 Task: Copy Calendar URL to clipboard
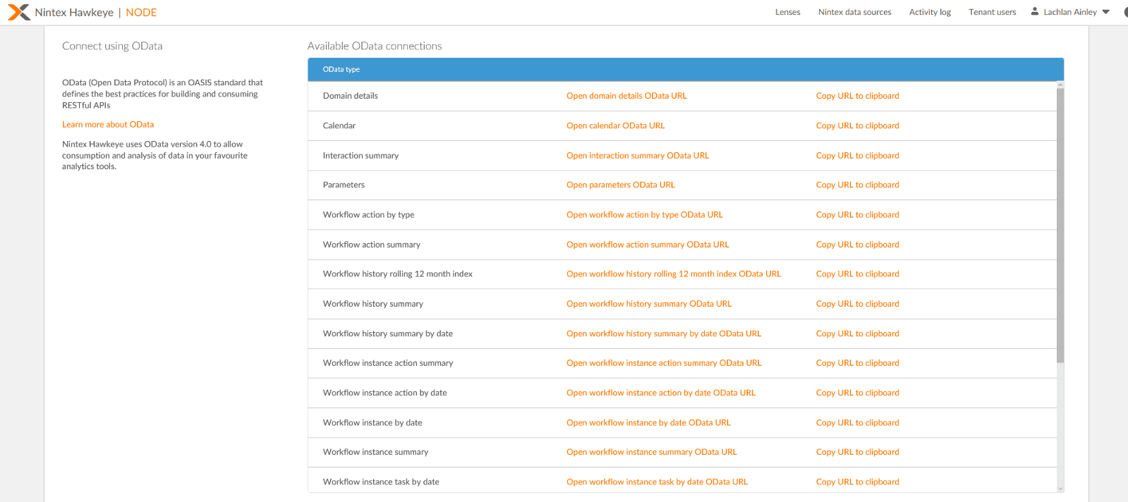click(857, 125)
